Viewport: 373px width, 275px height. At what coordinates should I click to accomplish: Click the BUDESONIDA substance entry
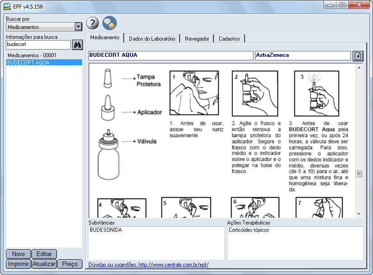(x=106, y=230)
